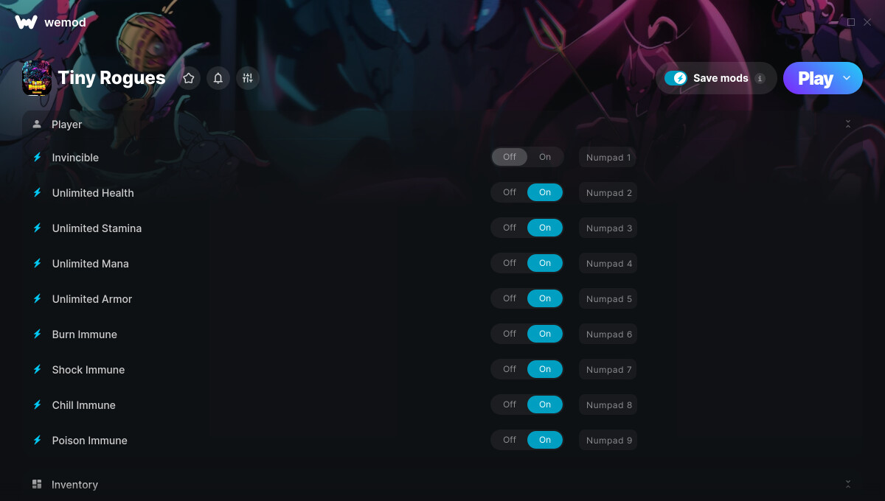This screenshot has width=885, height=501.
Task: Click the Play button
Action: coord(816,78)
